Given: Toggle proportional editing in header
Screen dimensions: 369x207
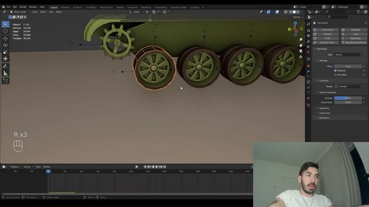Looking at the screenshot, I should tap(165, 12).
